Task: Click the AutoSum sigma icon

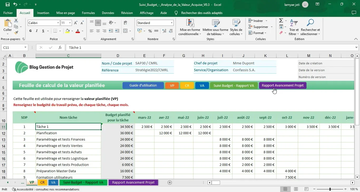Action: click(x=281, y=21)
